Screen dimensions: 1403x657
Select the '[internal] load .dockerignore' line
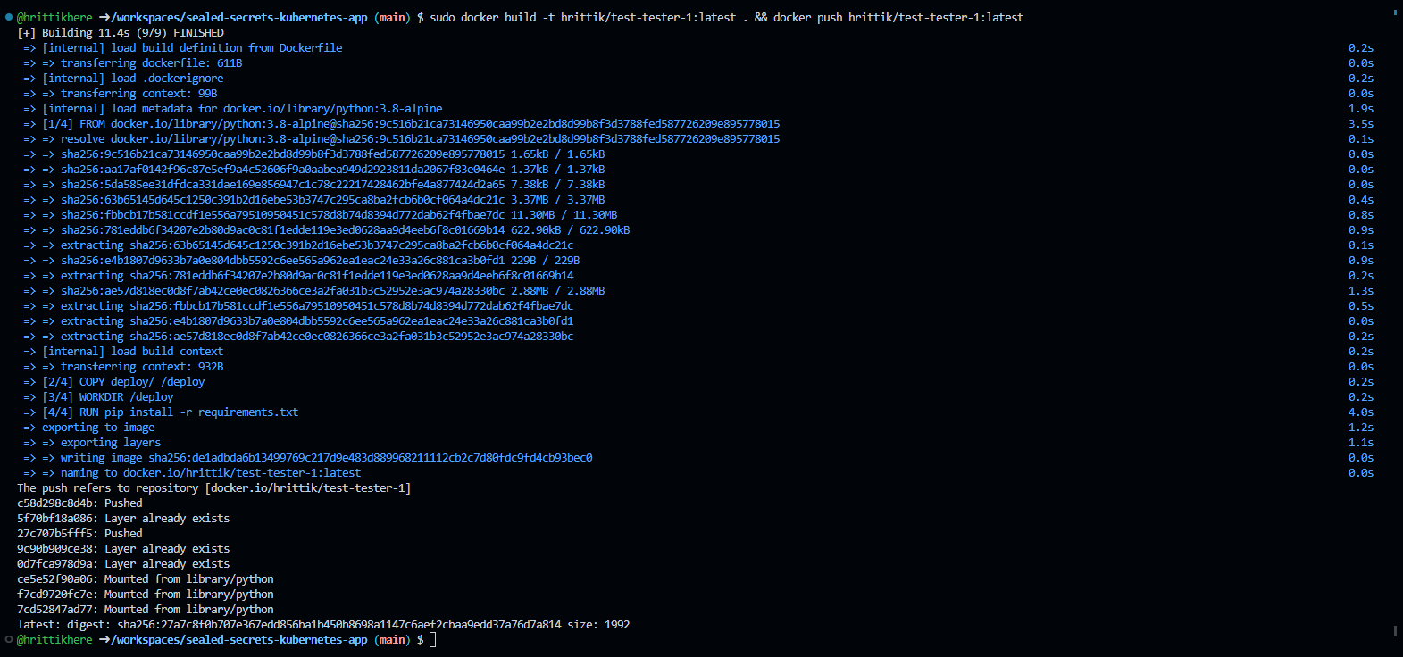(133, 78)
